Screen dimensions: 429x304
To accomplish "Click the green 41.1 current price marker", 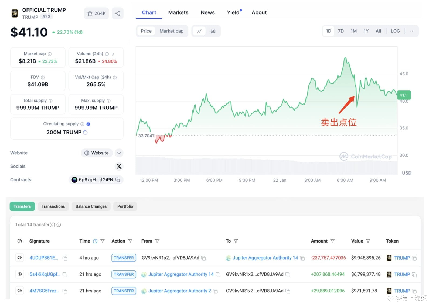I will (x=404, y=95).
